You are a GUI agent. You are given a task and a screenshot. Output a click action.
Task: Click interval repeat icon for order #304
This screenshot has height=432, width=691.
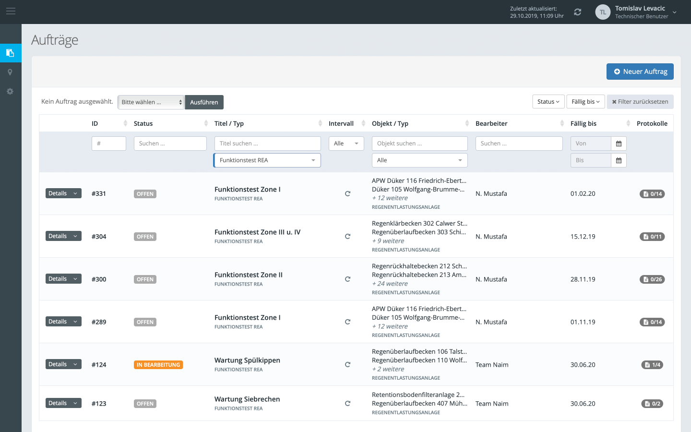click(347, 236)
